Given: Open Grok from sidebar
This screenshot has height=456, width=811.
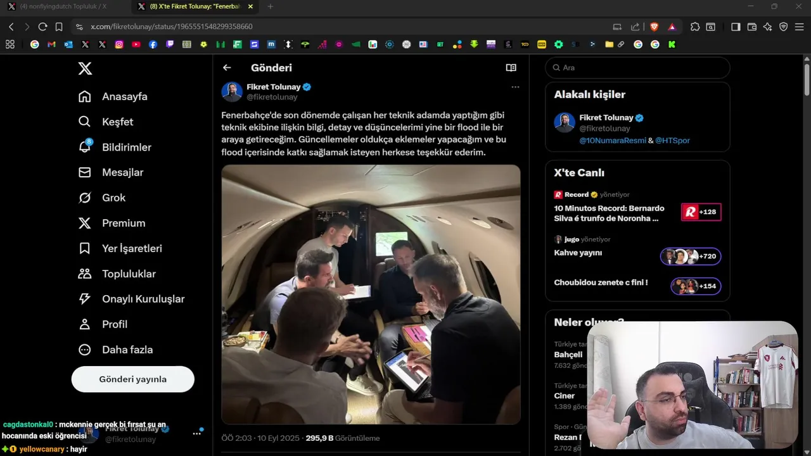Looking at the screenshot, I should pyautogui.click(x=102, y=198).
